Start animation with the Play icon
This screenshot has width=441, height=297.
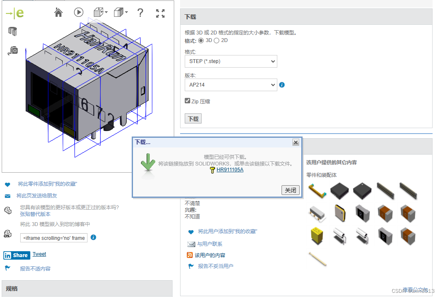click(79, 12)
